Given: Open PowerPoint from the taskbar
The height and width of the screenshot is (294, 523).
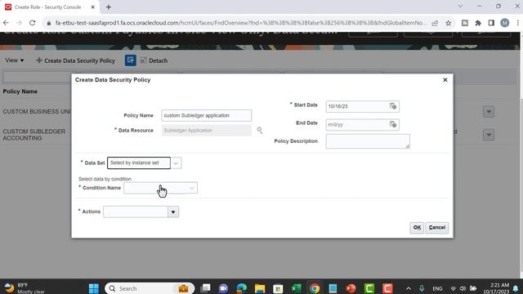Looking at the screenshot, I should coord(351,288).
